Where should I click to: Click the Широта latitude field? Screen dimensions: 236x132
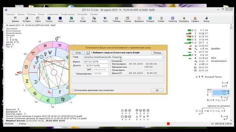tap(96, 62)
